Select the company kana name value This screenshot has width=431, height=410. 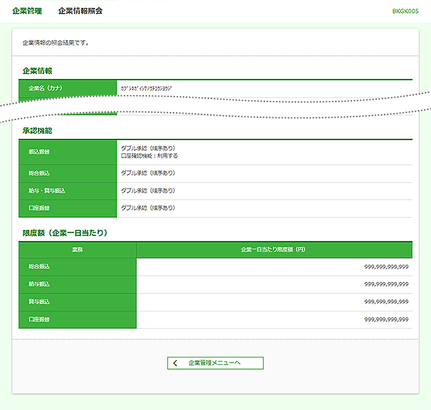point(147,88)
